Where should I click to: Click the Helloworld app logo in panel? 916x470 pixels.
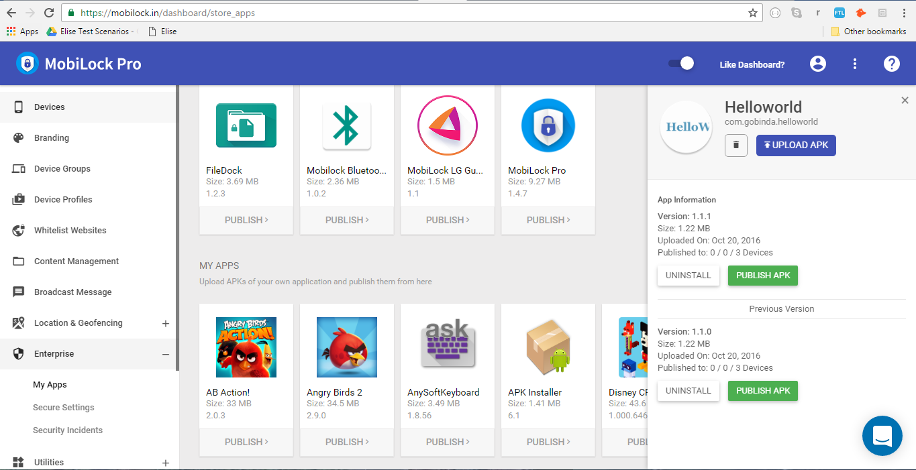click(686, 127)
